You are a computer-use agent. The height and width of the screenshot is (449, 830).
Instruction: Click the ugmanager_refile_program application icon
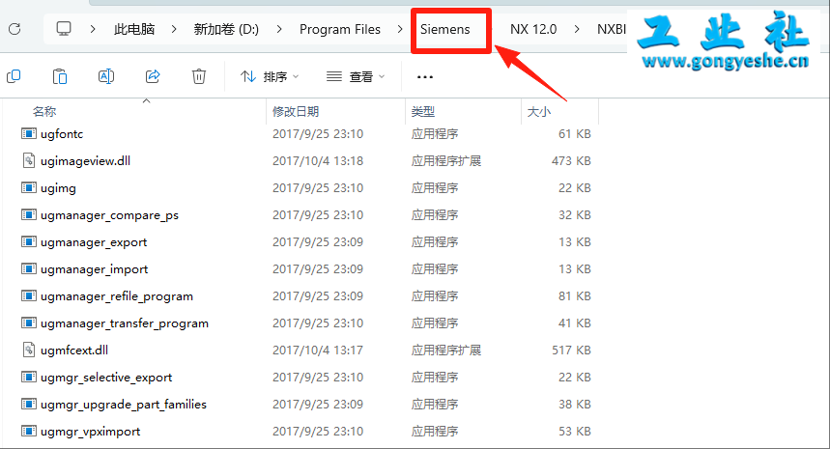(29, 295)
